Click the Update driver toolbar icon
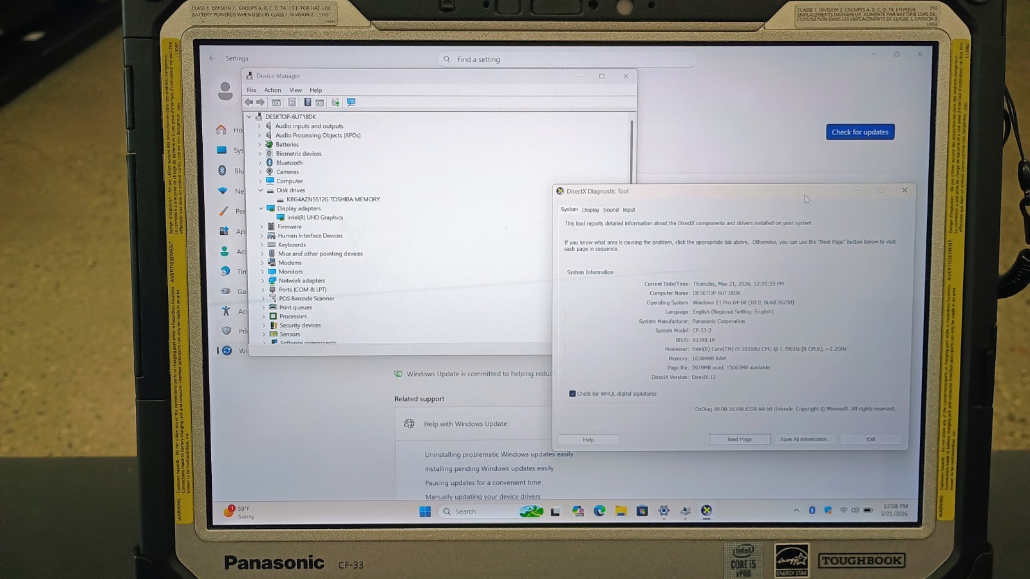This screenshot has width=1030, height=579. pos(335,102)
